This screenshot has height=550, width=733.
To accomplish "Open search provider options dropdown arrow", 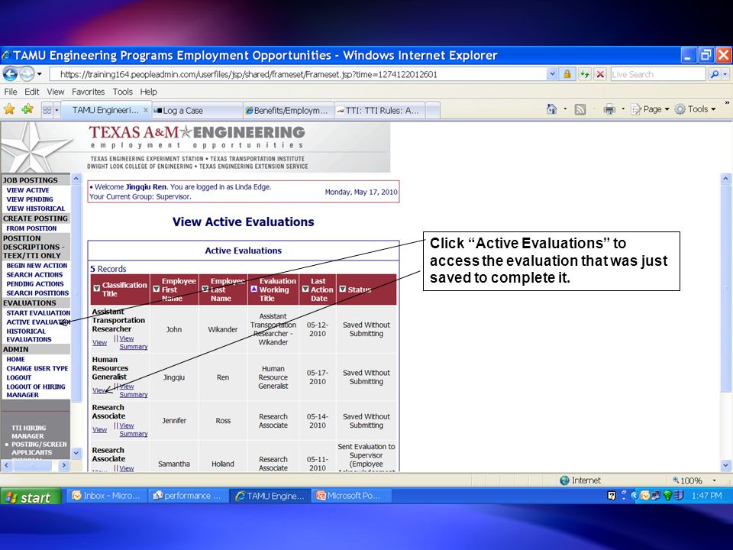I will [725, 74].
